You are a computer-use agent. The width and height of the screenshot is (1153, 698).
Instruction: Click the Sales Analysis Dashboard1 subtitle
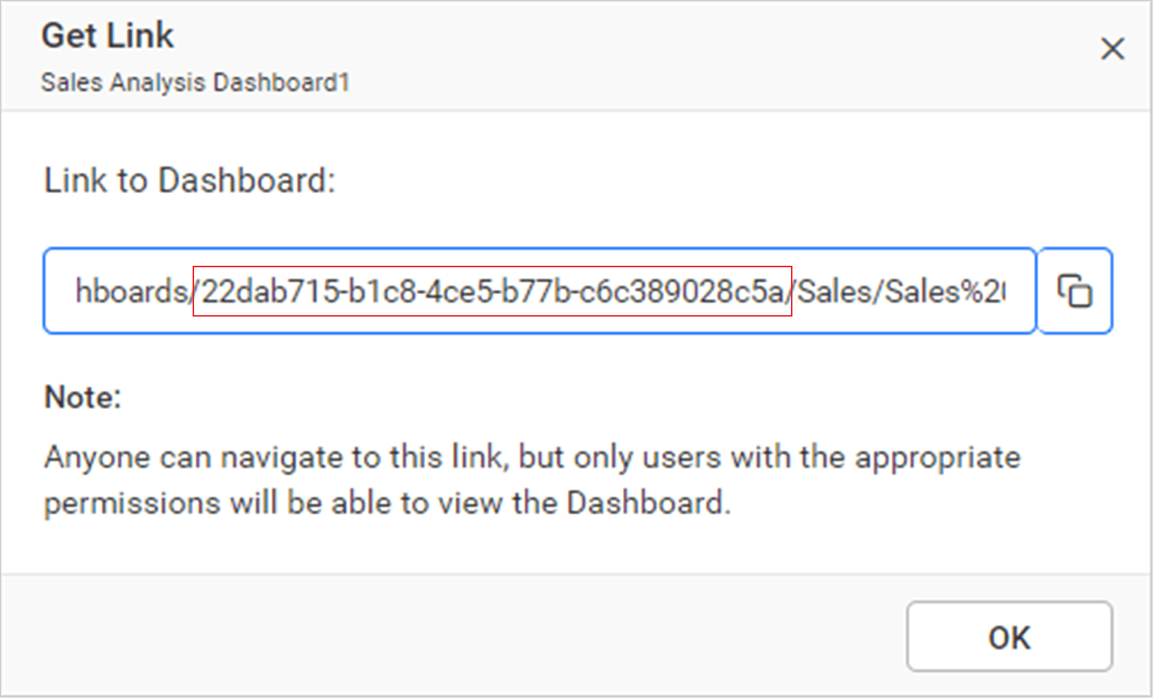pyautogui.click(x=195, y=82)
